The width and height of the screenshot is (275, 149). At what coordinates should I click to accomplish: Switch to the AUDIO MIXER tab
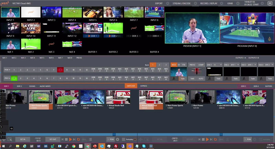[x=45, y=86]
